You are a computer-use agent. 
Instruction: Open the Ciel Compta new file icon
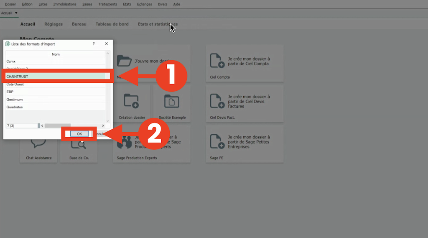[x=217, y=61]
